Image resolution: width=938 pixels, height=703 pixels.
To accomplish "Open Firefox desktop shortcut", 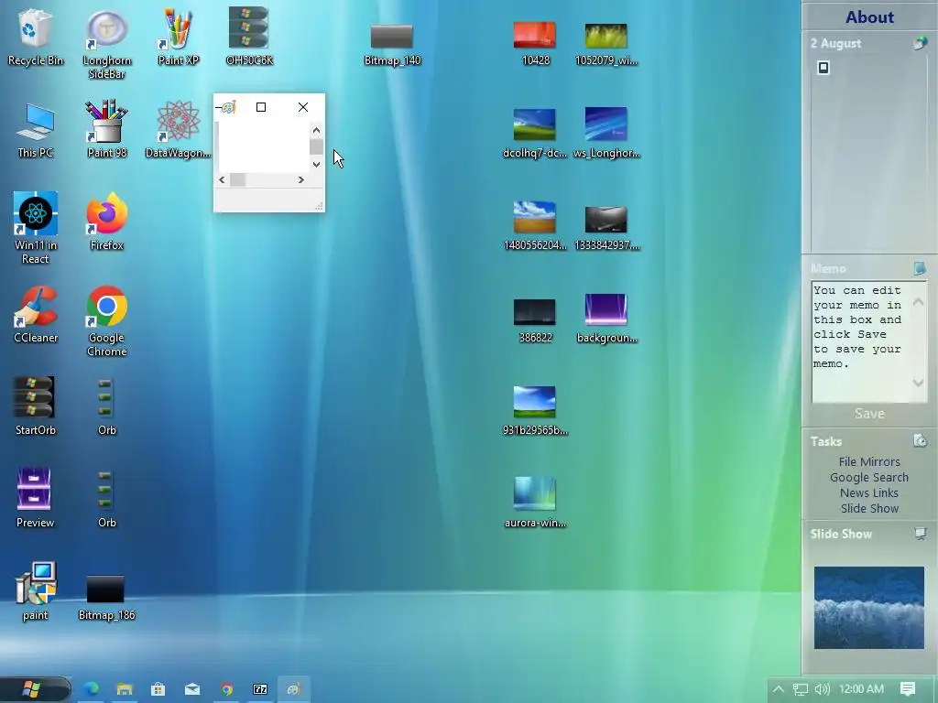I will coord(106,222).
